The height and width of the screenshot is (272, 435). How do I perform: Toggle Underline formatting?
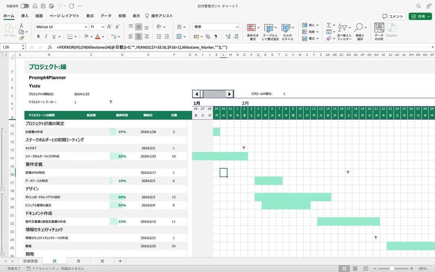pyautogui.click(x=54, y=37)
